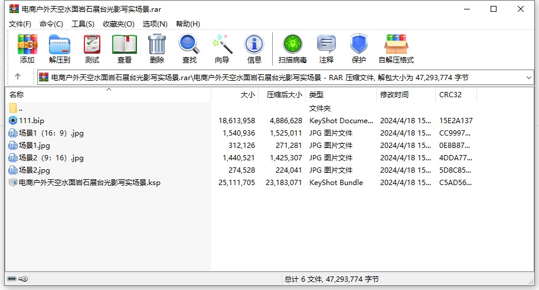This screenshot has height=290, width=539.
Task: Select the parent folder ".." icon
Action: click(x=13, y=108)
